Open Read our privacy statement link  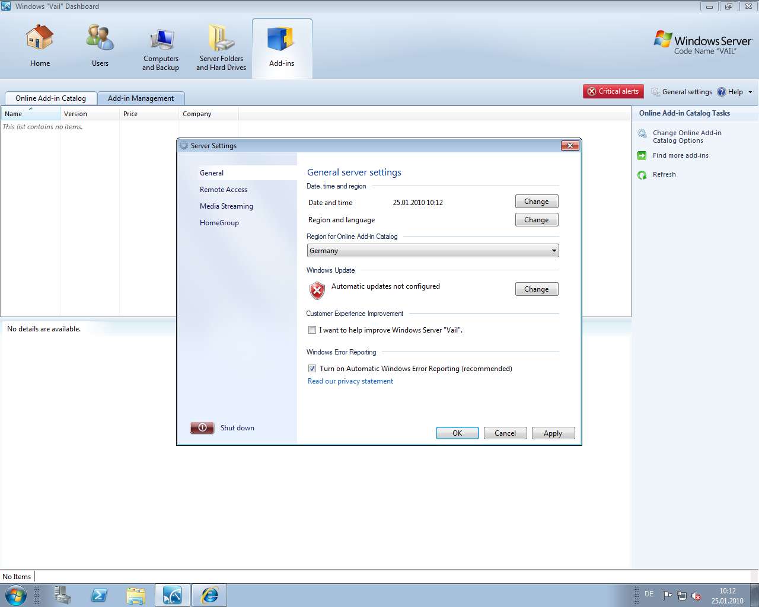pos(350,381)
